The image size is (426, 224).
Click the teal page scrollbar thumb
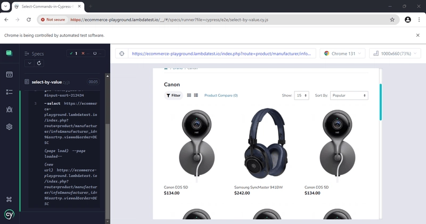click(x=381, y=102)
